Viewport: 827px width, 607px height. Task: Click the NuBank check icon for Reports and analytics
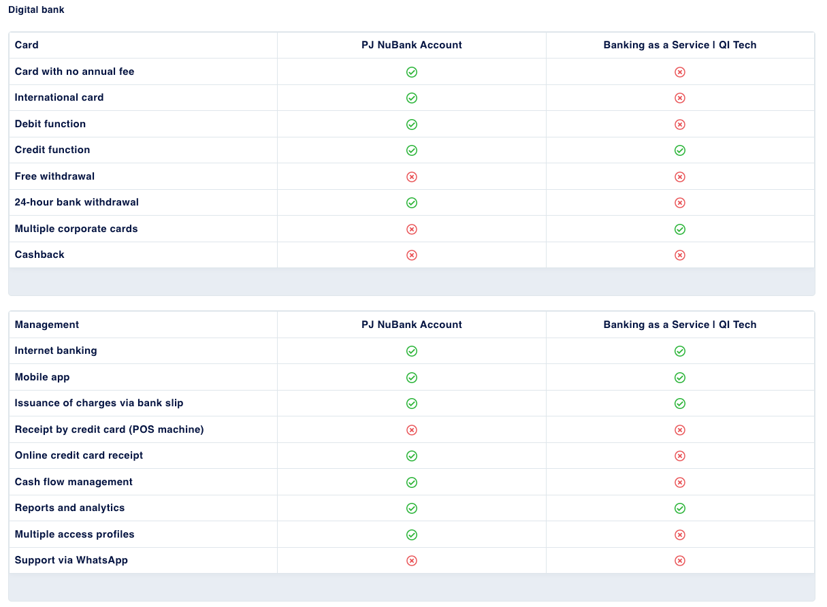pyautogui.click(x=412, y=508)
